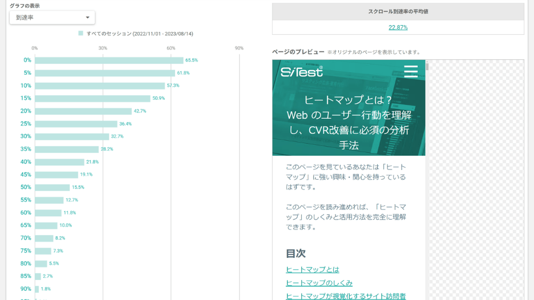Screen dimensions: 534x300
Task: Click the グラフの表示 label
Action: coord(25,6)
